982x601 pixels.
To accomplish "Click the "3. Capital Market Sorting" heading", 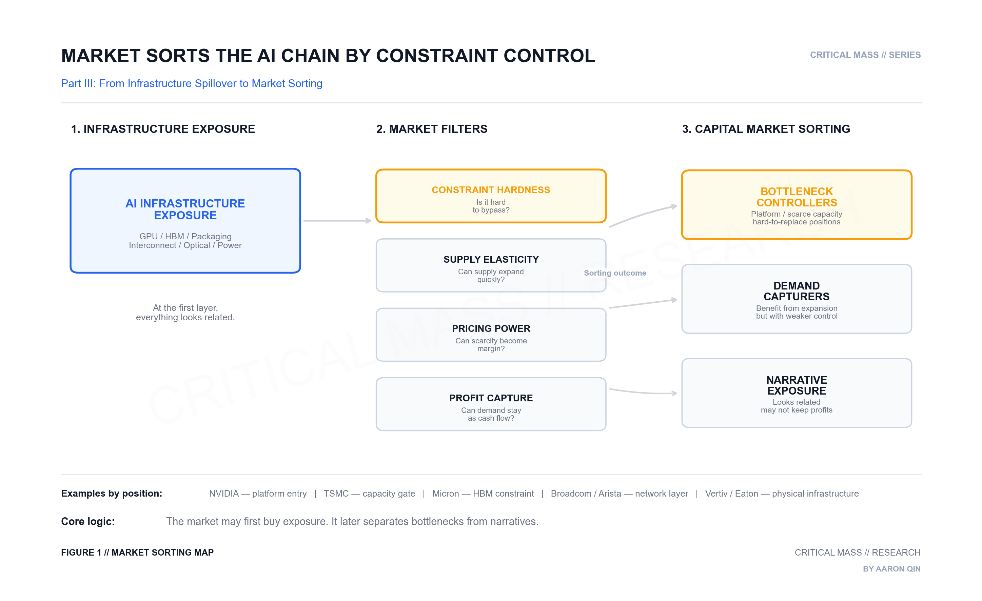I will tap(766, 129).
